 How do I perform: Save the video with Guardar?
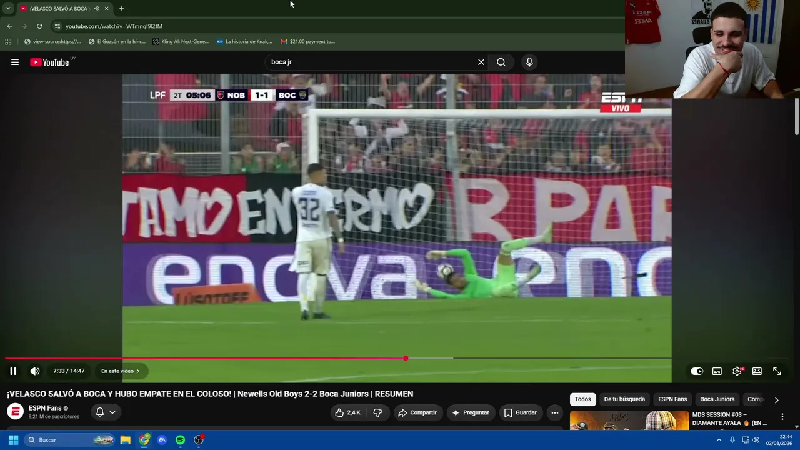click(x=521, y=412)
